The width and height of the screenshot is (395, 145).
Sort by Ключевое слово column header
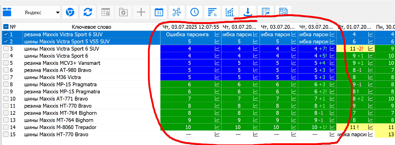tap(92, 27)
